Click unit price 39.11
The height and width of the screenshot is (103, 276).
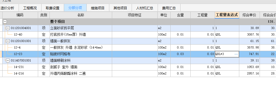click(x=249, y=61)
